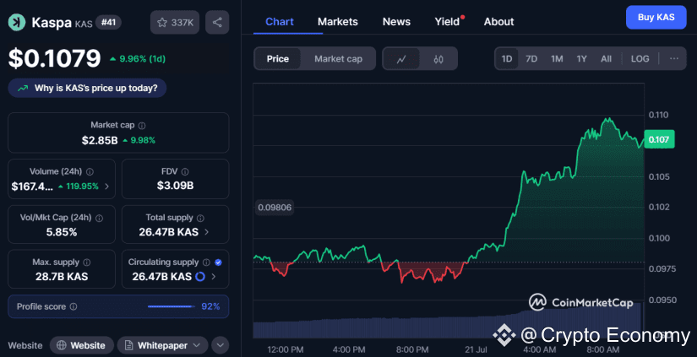
Task: Open the Markets tab
Action: [337, 22]
